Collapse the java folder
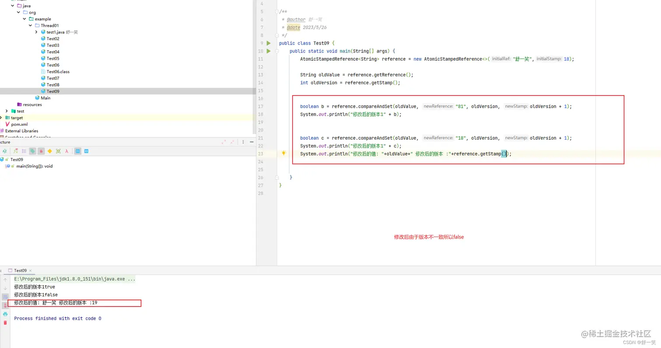The width and height of the screenshot is (661, 348). (x=13, y=6)
